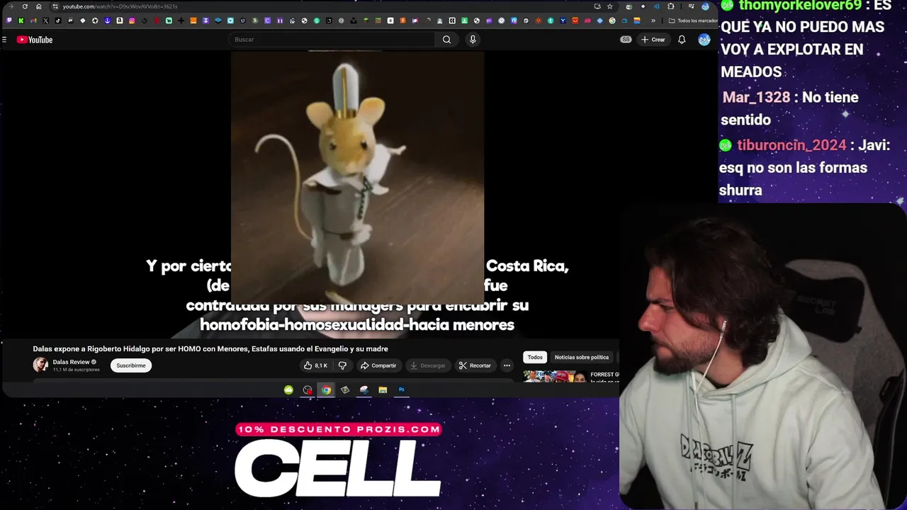Open the green circular taskbar app
Viewport: 907px width, 510px height.
tap(288, 390)
